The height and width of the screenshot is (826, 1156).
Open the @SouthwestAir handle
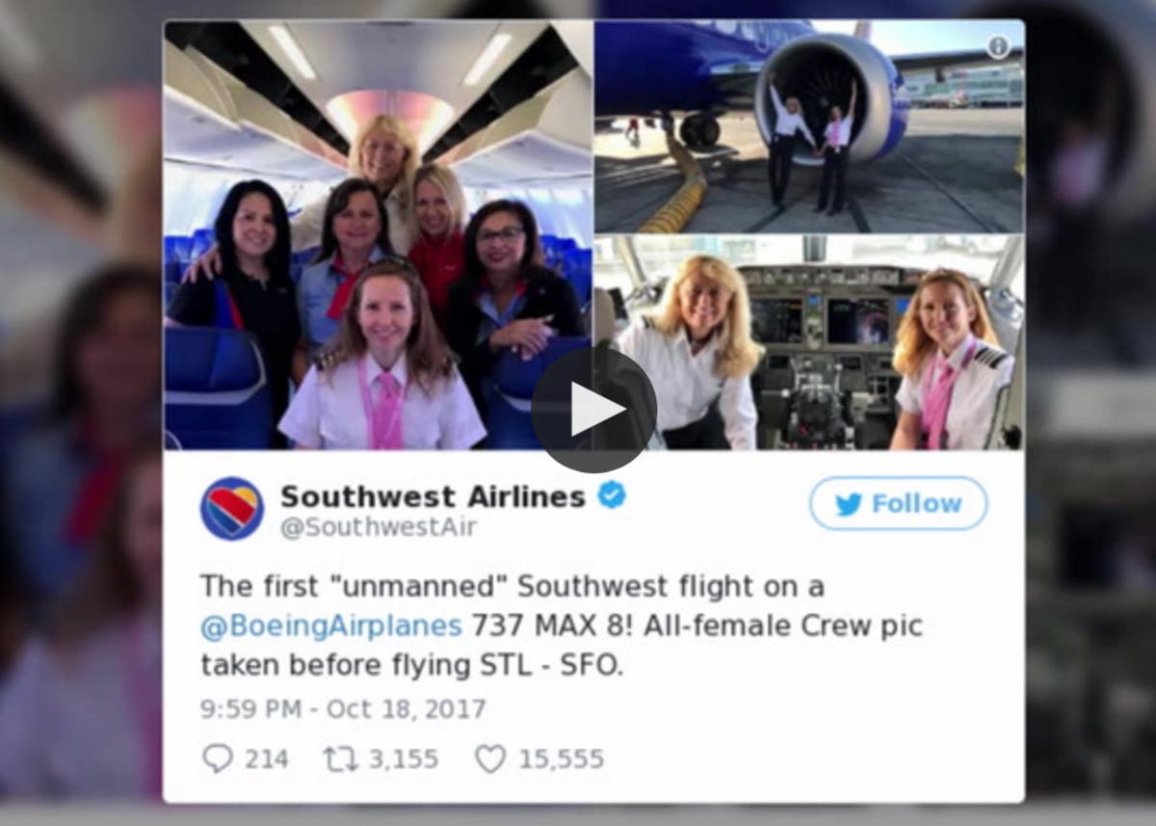[378, 528]
